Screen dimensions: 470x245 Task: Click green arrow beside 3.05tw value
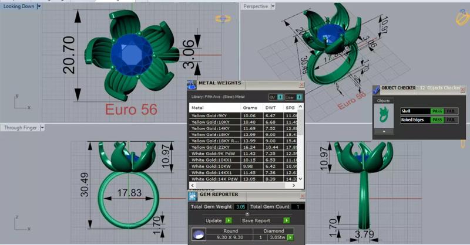290,237
